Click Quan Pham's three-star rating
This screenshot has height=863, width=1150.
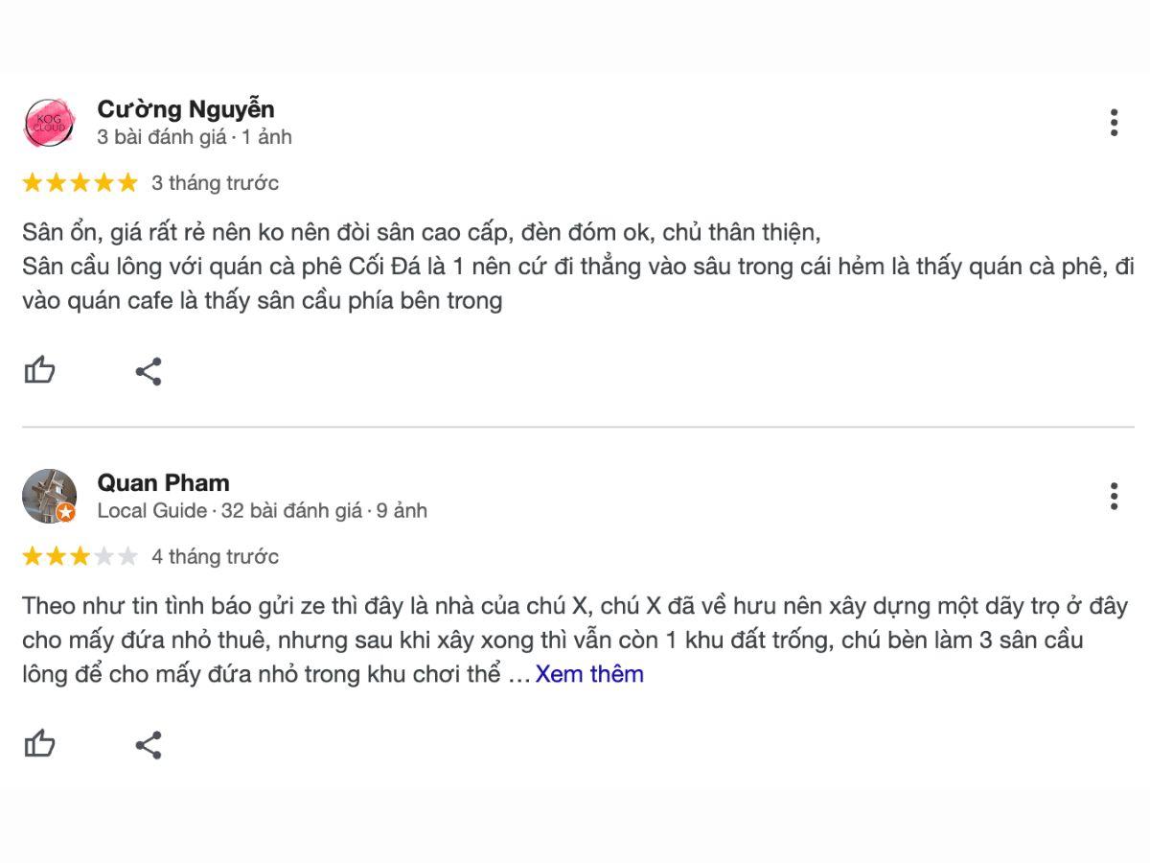coord(80,556)
